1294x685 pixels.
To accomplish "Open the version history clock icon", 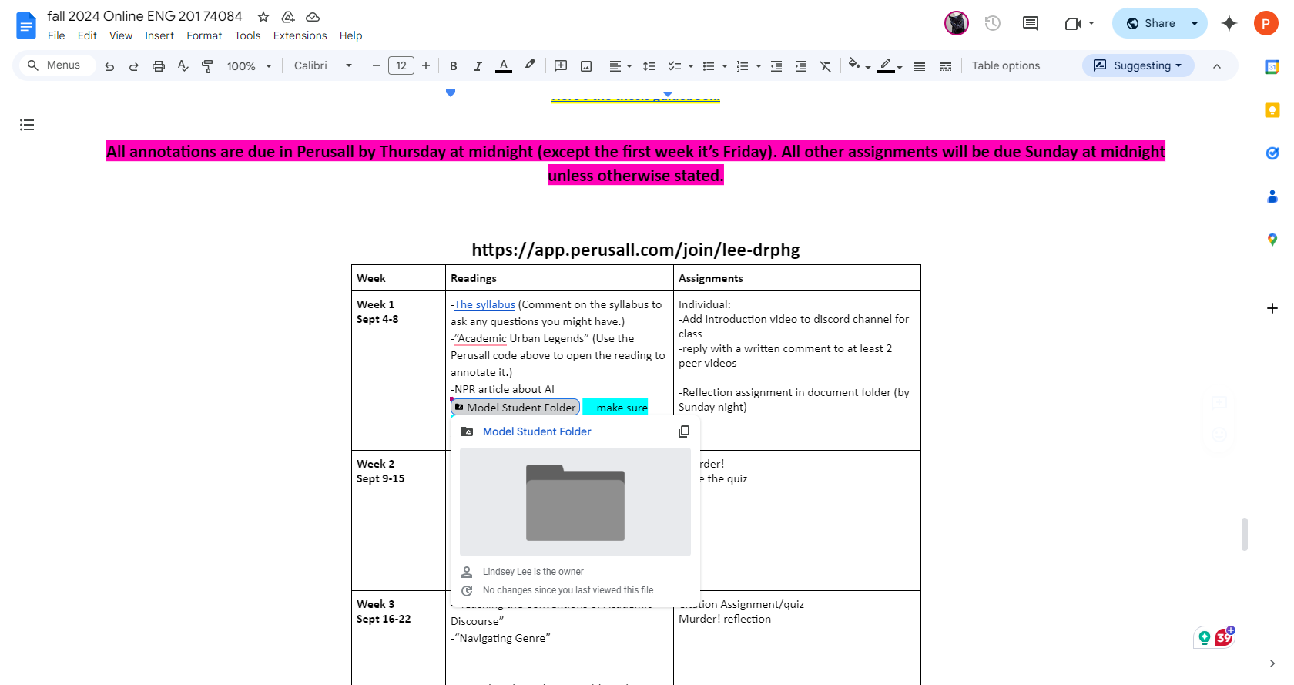I will [993, 23].
